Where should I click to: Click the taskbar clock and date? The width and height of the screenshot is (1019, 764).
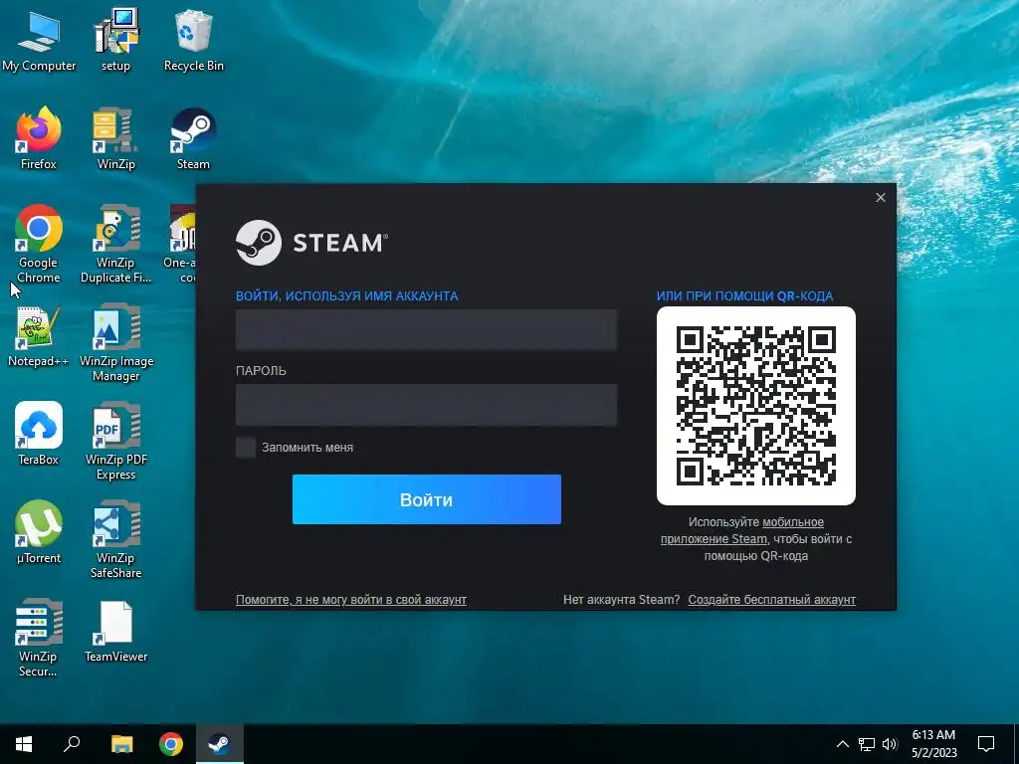tap(933, 744)
